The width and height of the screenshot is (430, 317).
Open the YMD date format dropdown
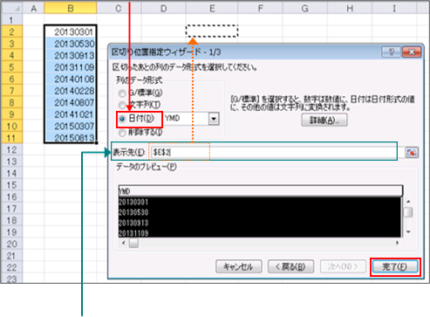click(x=214, y=119)
